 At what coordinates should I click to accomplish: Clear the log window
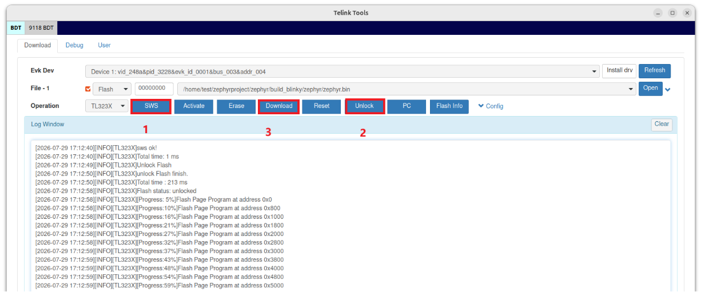pos(662,125)
